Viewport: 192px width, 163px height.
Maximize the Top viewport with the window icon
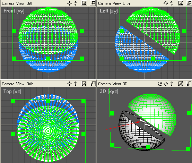tap(93, 84)
